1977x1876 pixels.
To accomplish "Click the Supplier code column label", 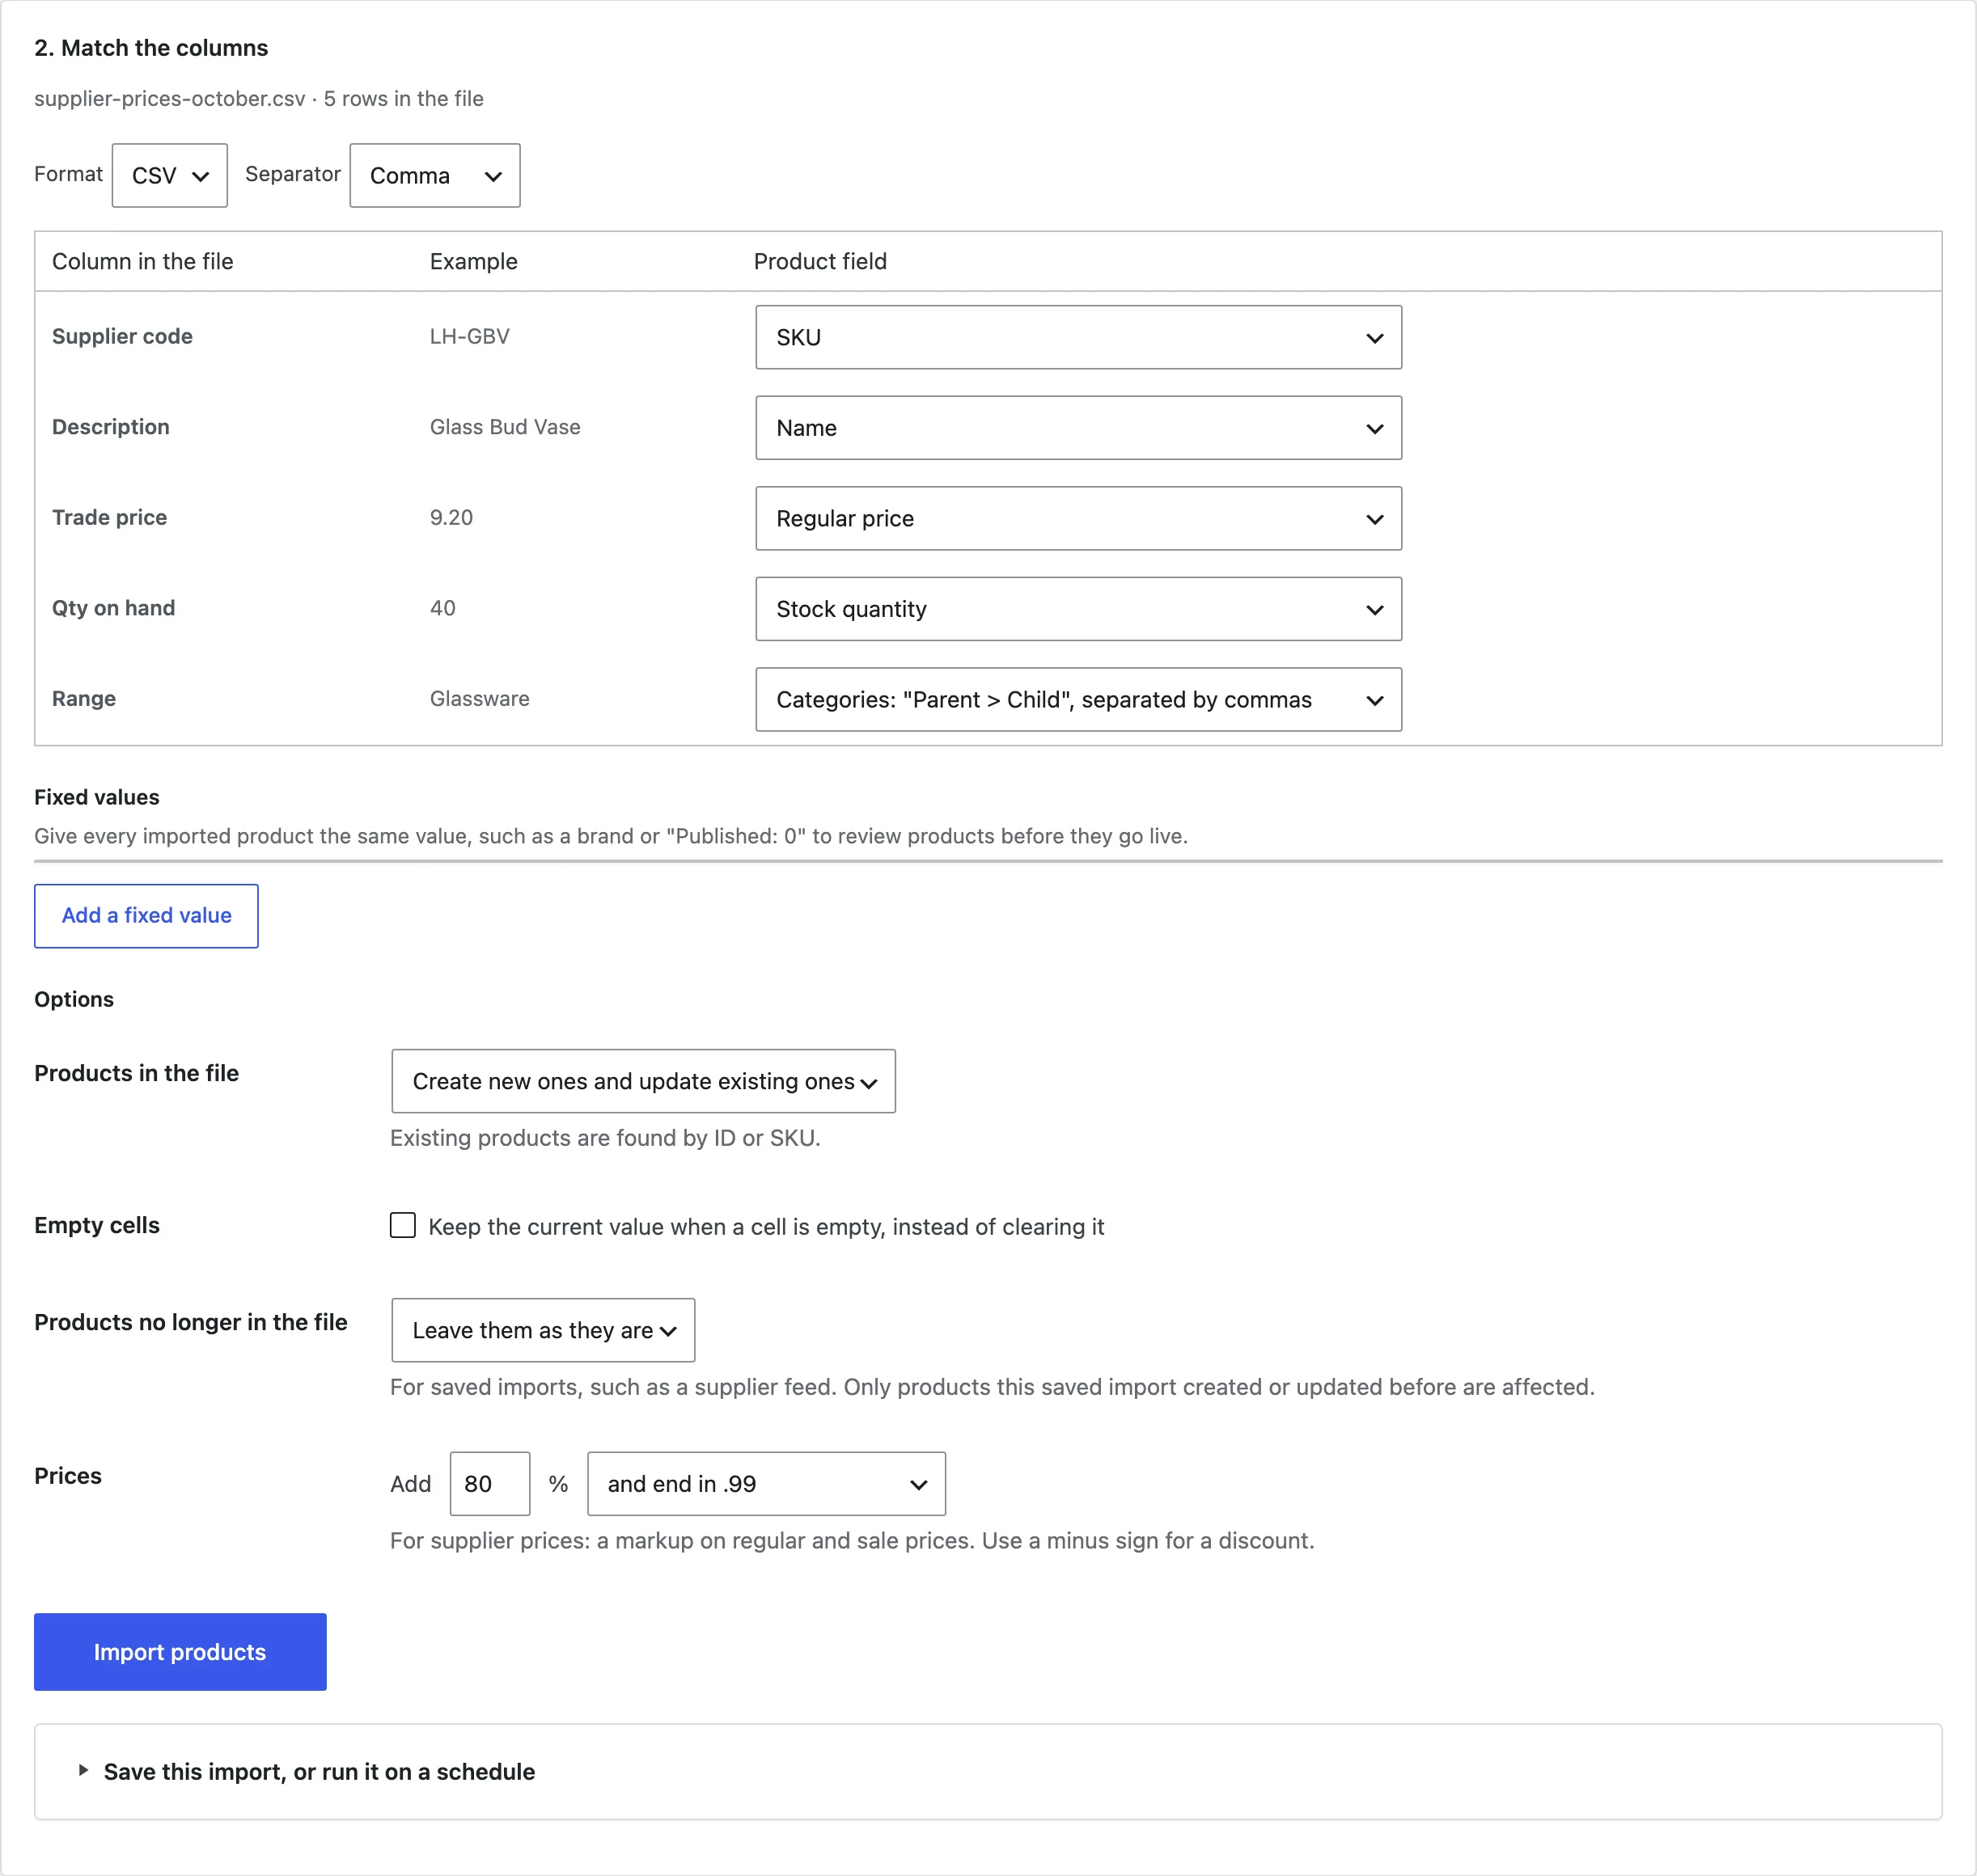I will 122,336.
